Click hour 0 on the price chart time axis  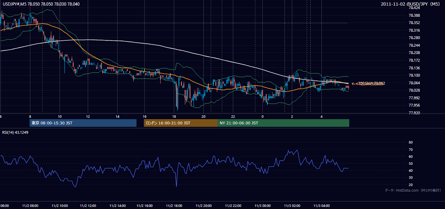point(263,116)
